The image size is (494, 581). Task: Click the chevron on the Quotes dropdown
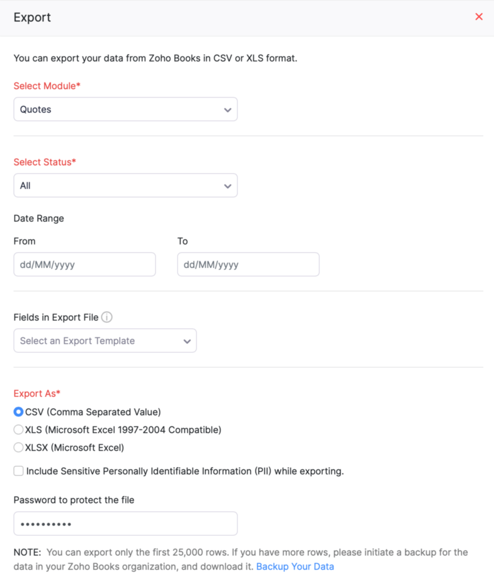pos(227,109)
